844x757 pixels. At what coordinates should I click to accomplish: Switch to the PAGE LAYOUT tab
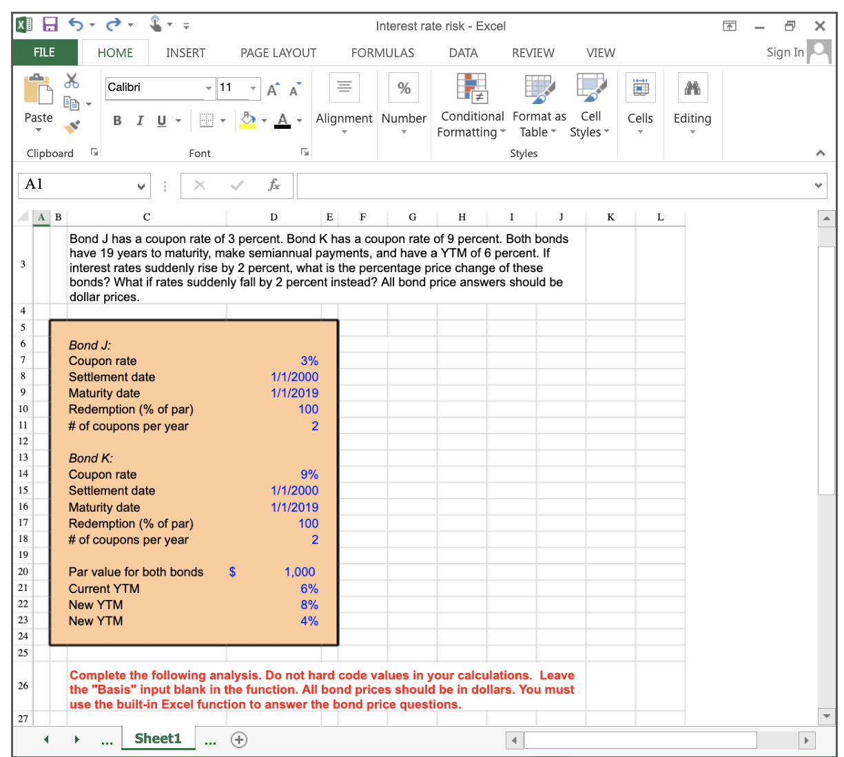coord(278,53)
